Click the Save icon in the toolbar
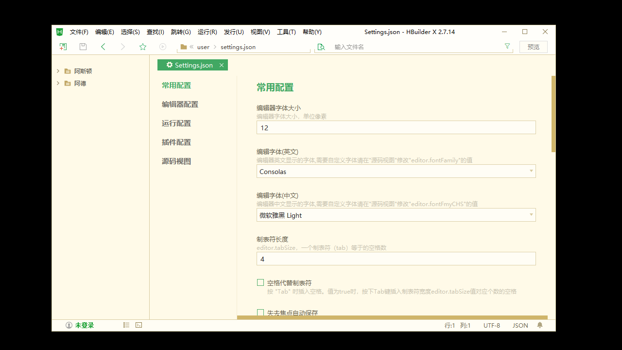The width and height of the screenshot is (622, 350). click(x=83, y=46)
